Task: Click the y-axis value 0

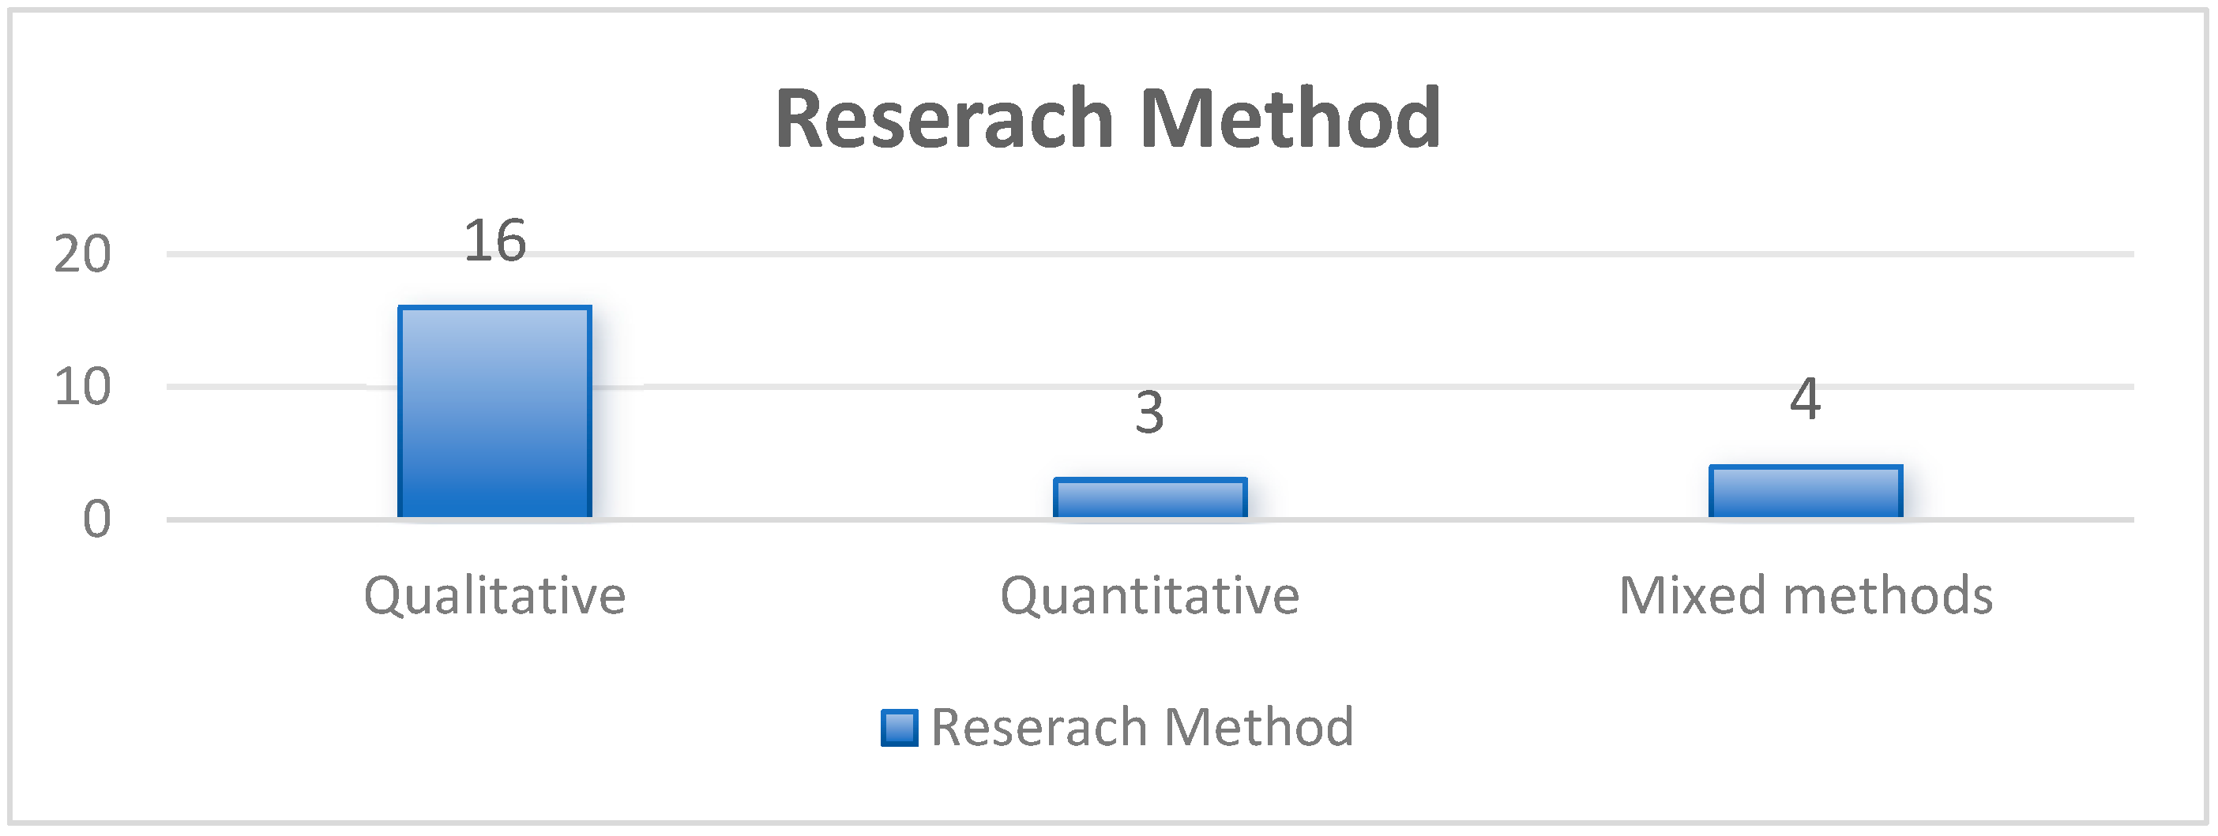Action: click(96, 519)
